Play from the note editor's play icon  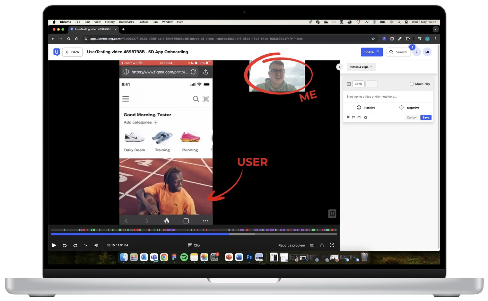click(x=348, y=117)
